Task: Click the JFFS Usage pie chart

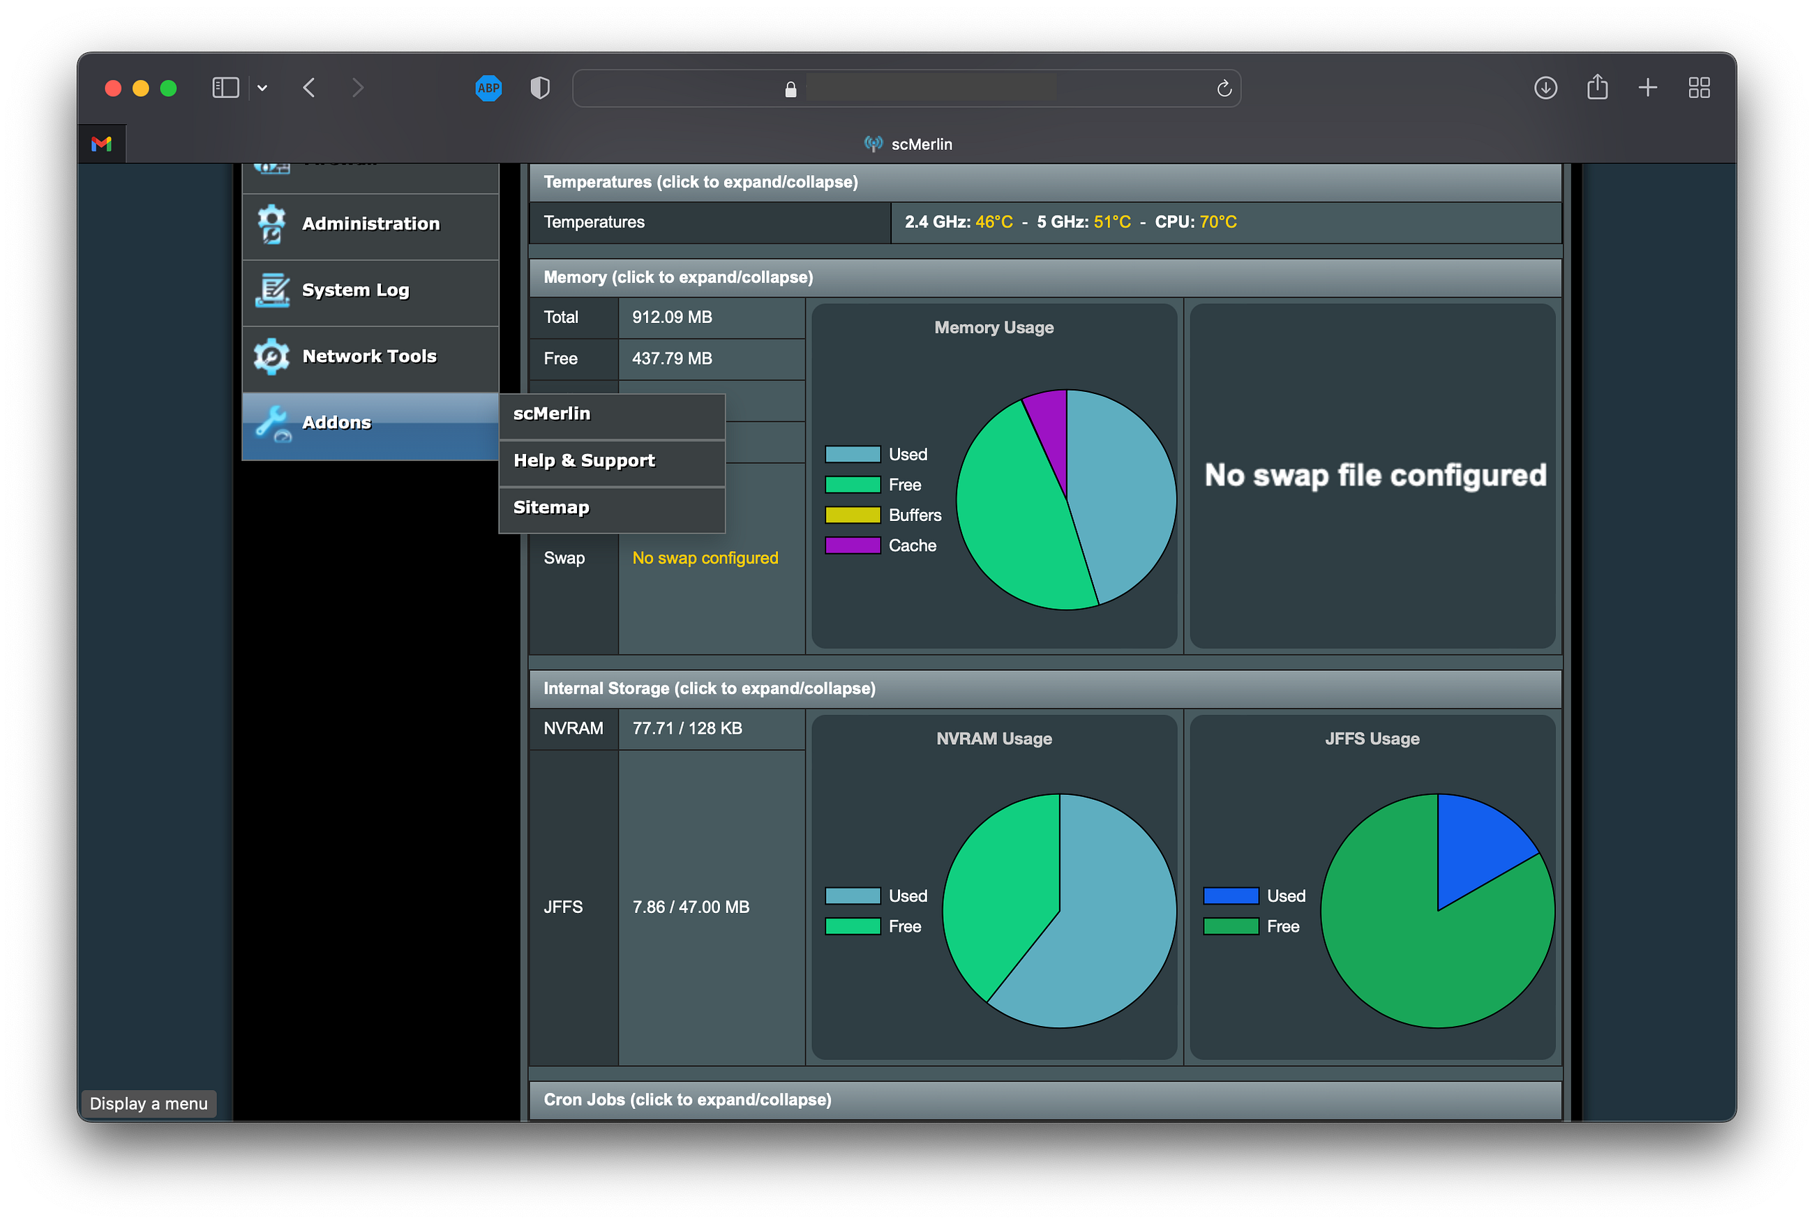Action: coord(1438,910)
